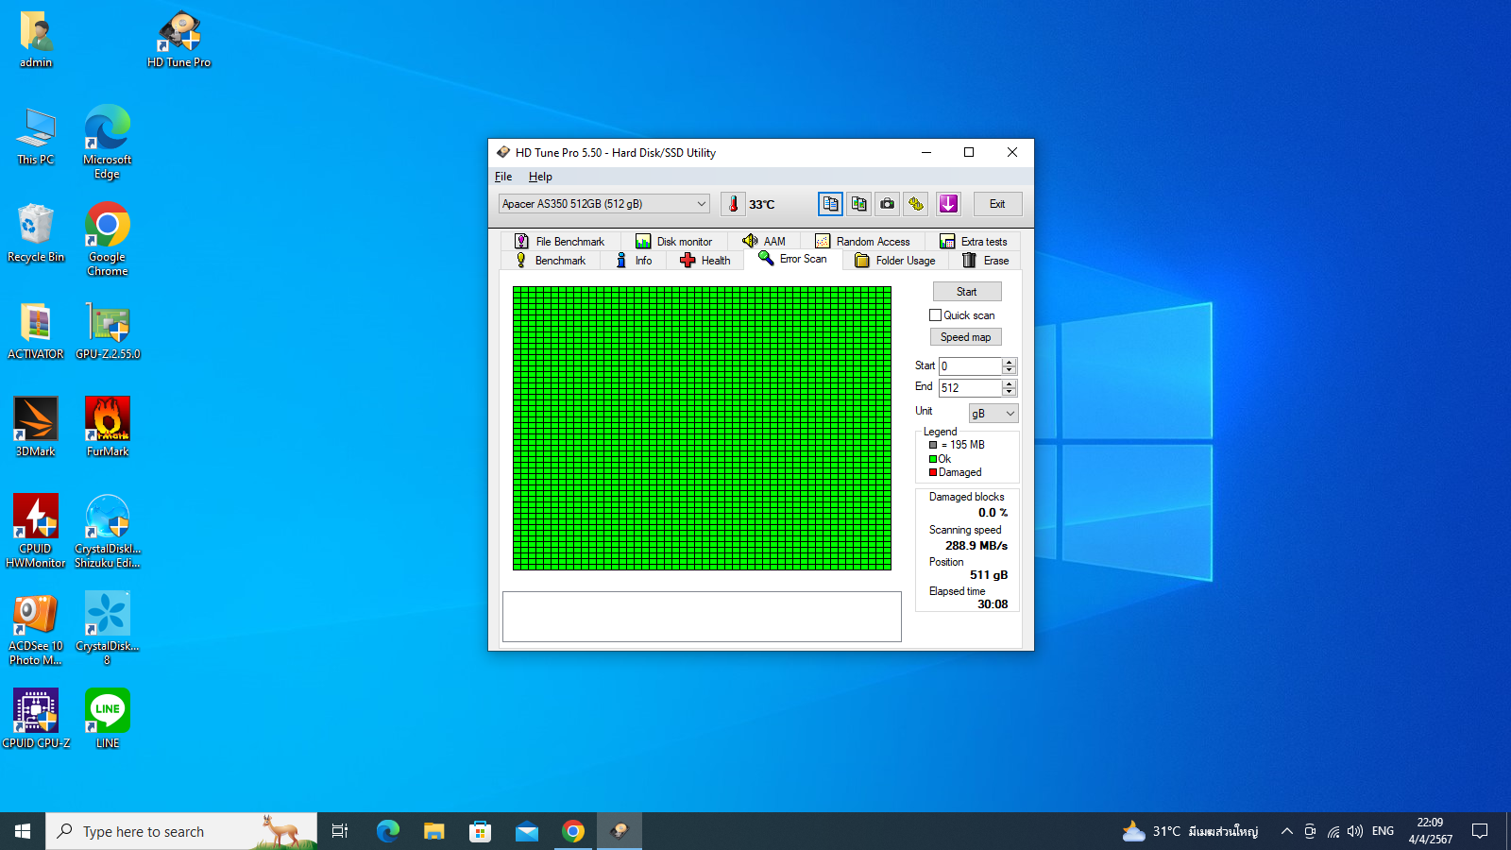The image size is (1511, 850).
Task: Open the notification center button
Action: click(x=1480, y=831)
